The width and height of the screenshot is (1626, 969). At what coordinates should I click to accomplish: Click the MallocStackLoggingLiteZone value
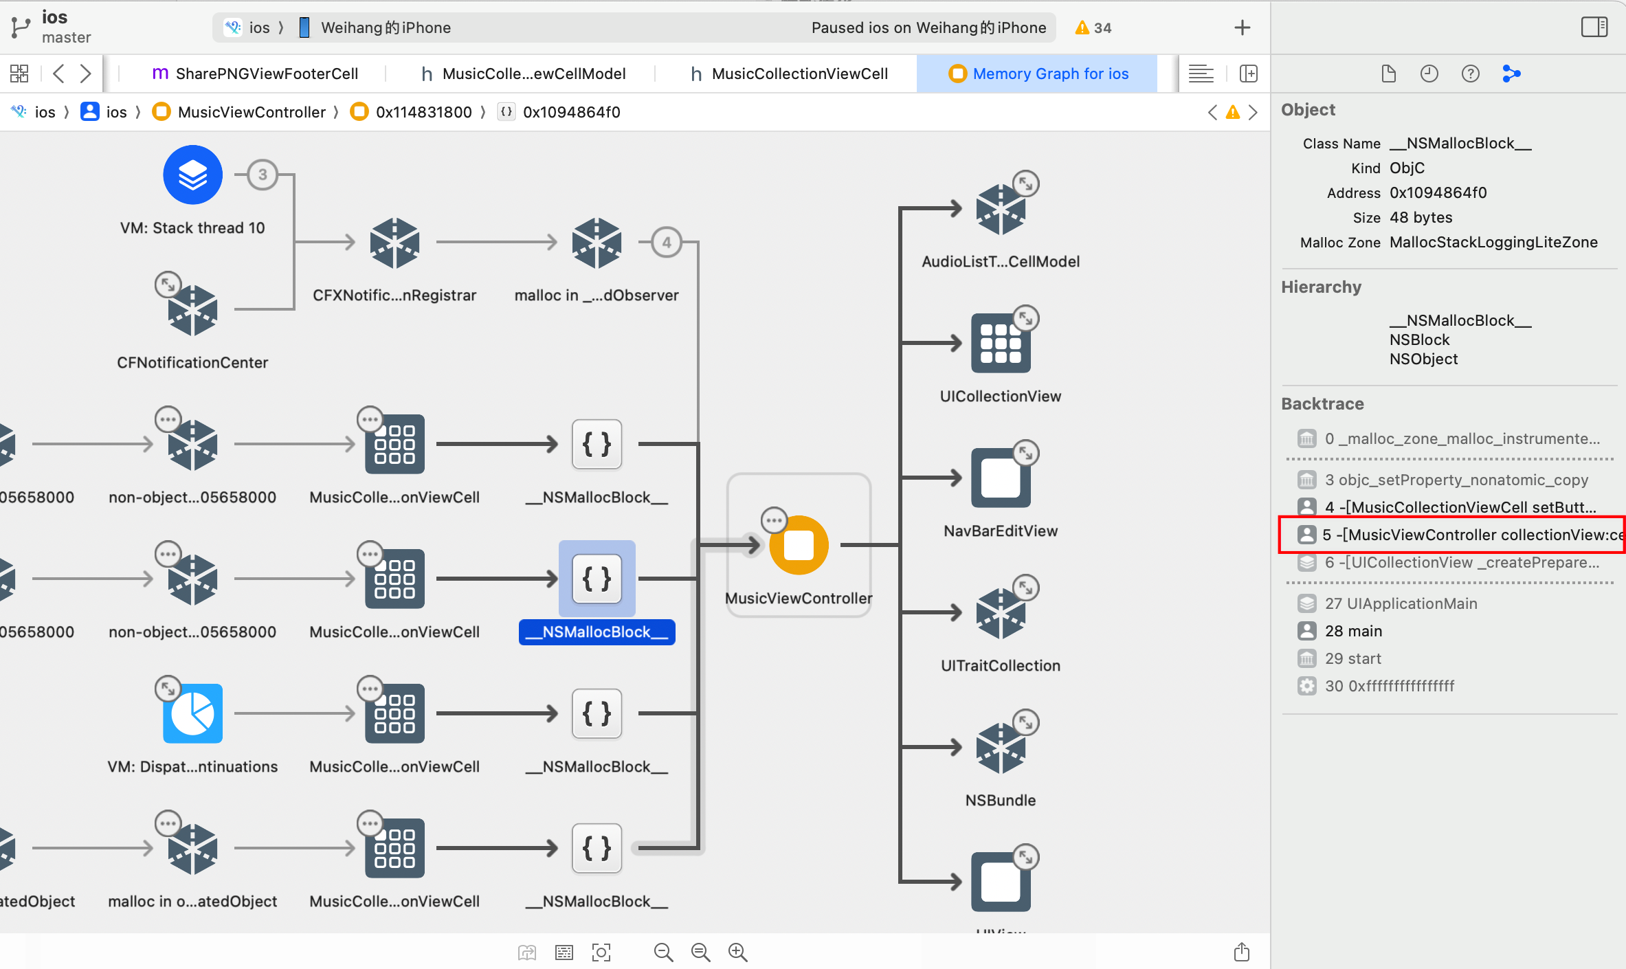pos(1493,243)
